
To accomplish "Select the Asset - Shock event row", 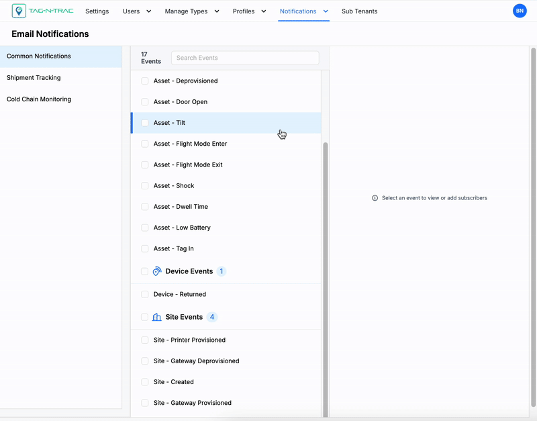I will click(226, 186).
